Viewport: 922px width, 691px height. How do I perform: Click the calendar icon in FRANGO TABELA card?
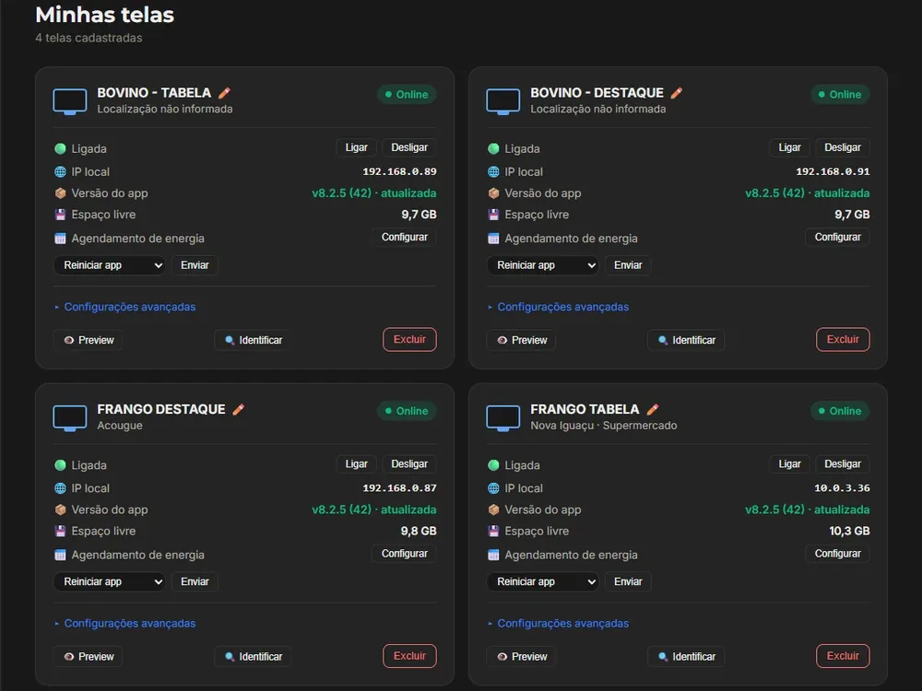pos(493,555)
